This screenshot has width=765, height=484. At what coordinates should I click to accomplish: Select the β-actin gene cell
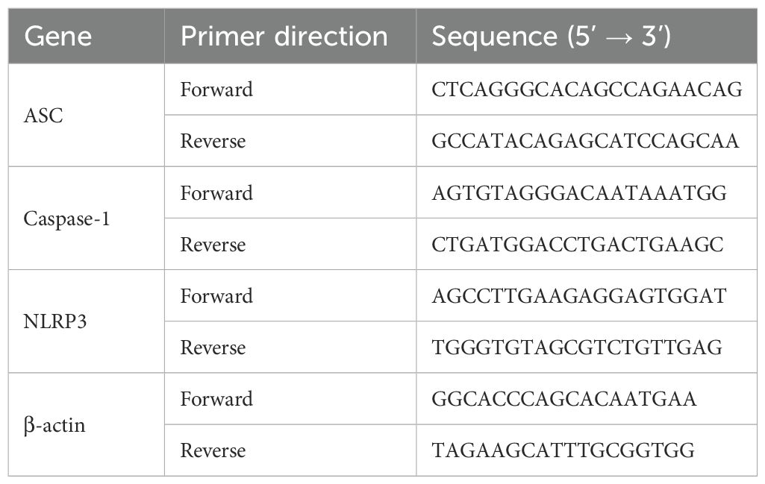(x=54, y=425)
